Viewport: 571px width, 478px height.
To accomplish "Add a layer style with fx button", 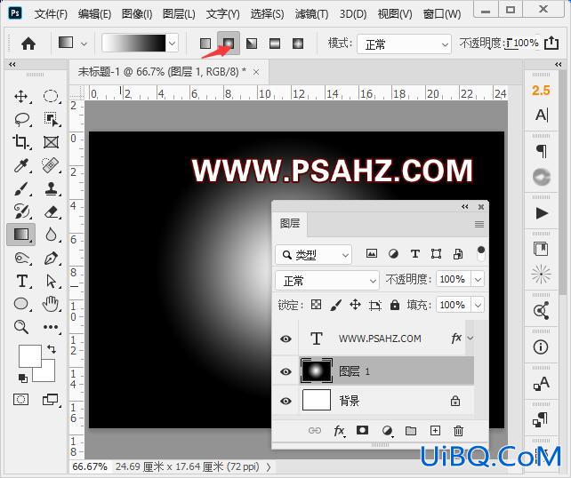I will [340, 432].
